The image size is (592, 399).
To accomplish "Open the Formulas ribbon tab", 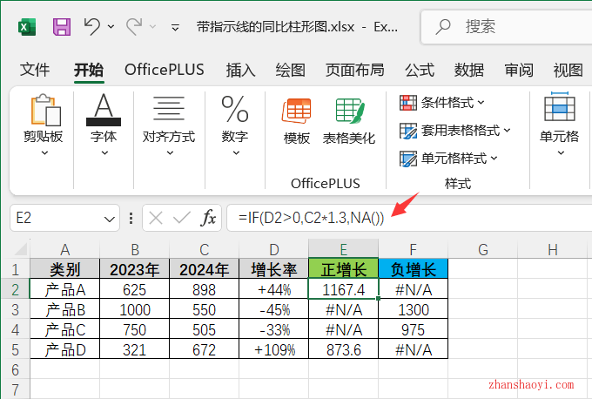I will tap(419, 70).
